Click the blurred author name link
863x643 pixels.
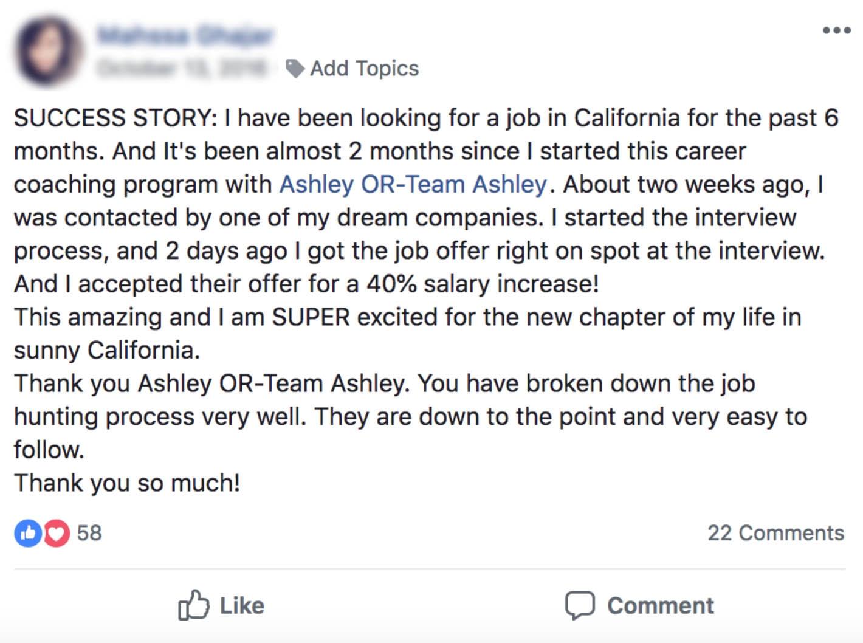(185, 36)
